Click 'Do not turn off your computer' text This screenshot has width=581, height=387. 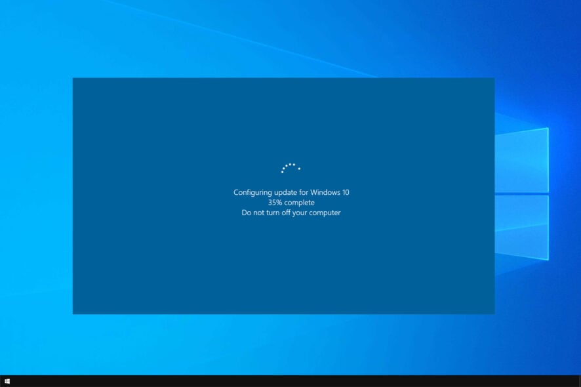point(291,213)
